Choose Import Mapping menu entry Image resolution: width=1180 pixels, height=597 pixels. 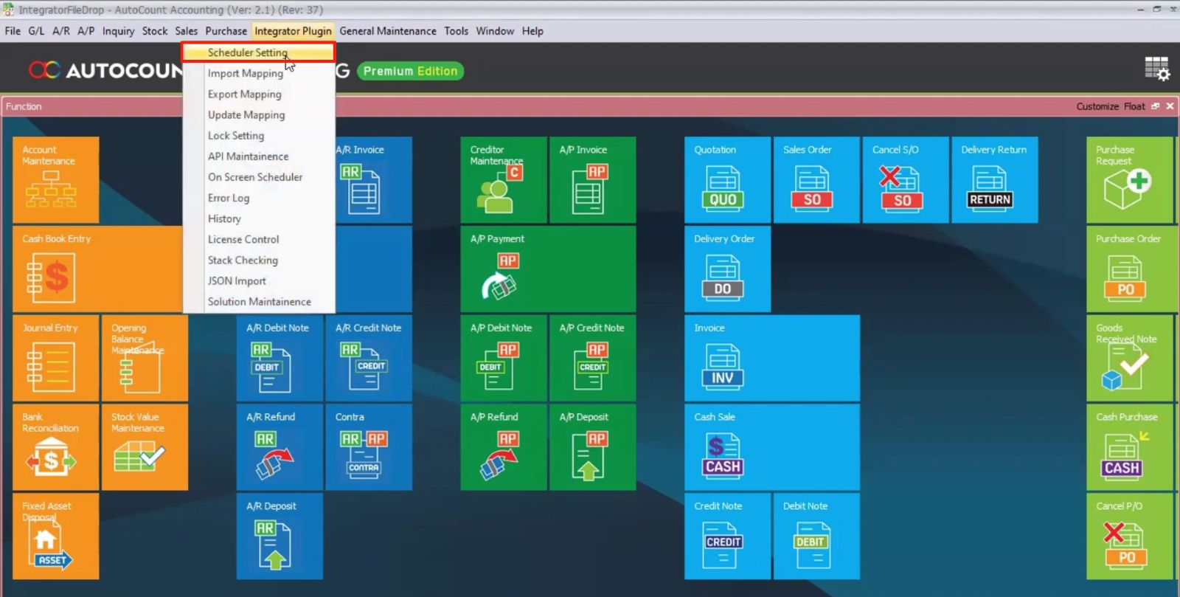[x=245, y=73]
